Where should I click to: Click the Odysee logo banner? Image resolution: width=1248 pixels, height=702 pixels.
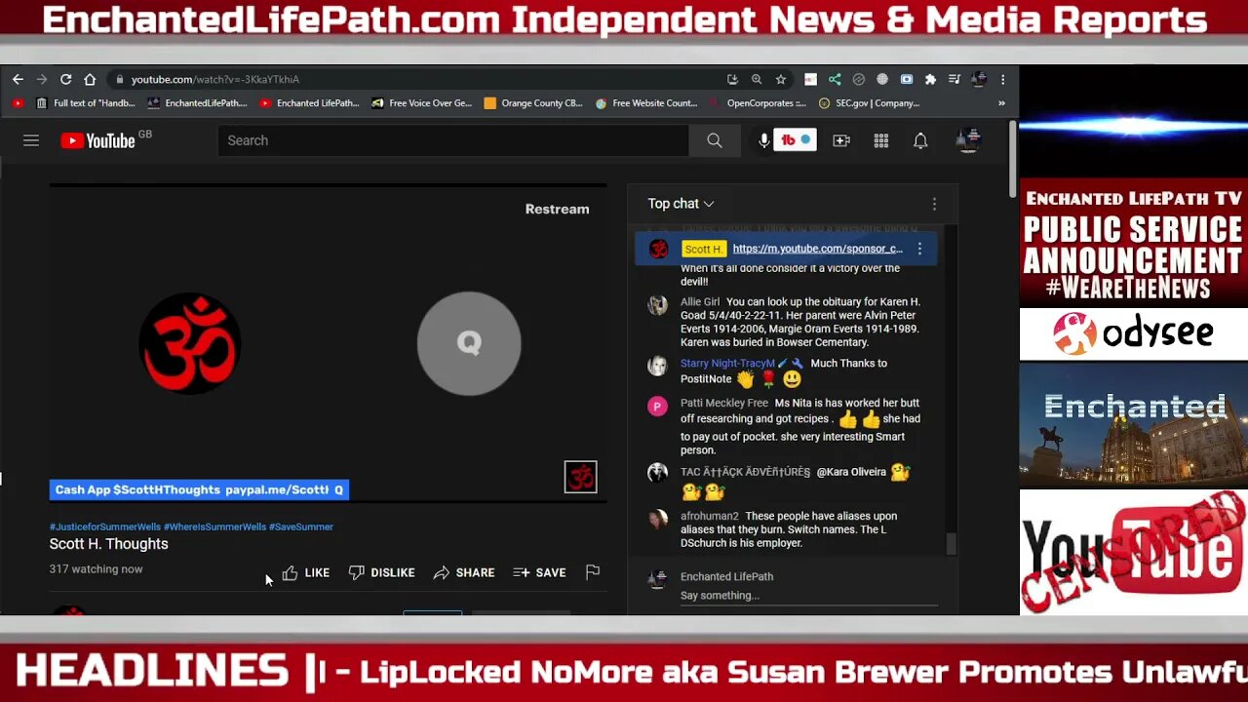(1133, 334)
